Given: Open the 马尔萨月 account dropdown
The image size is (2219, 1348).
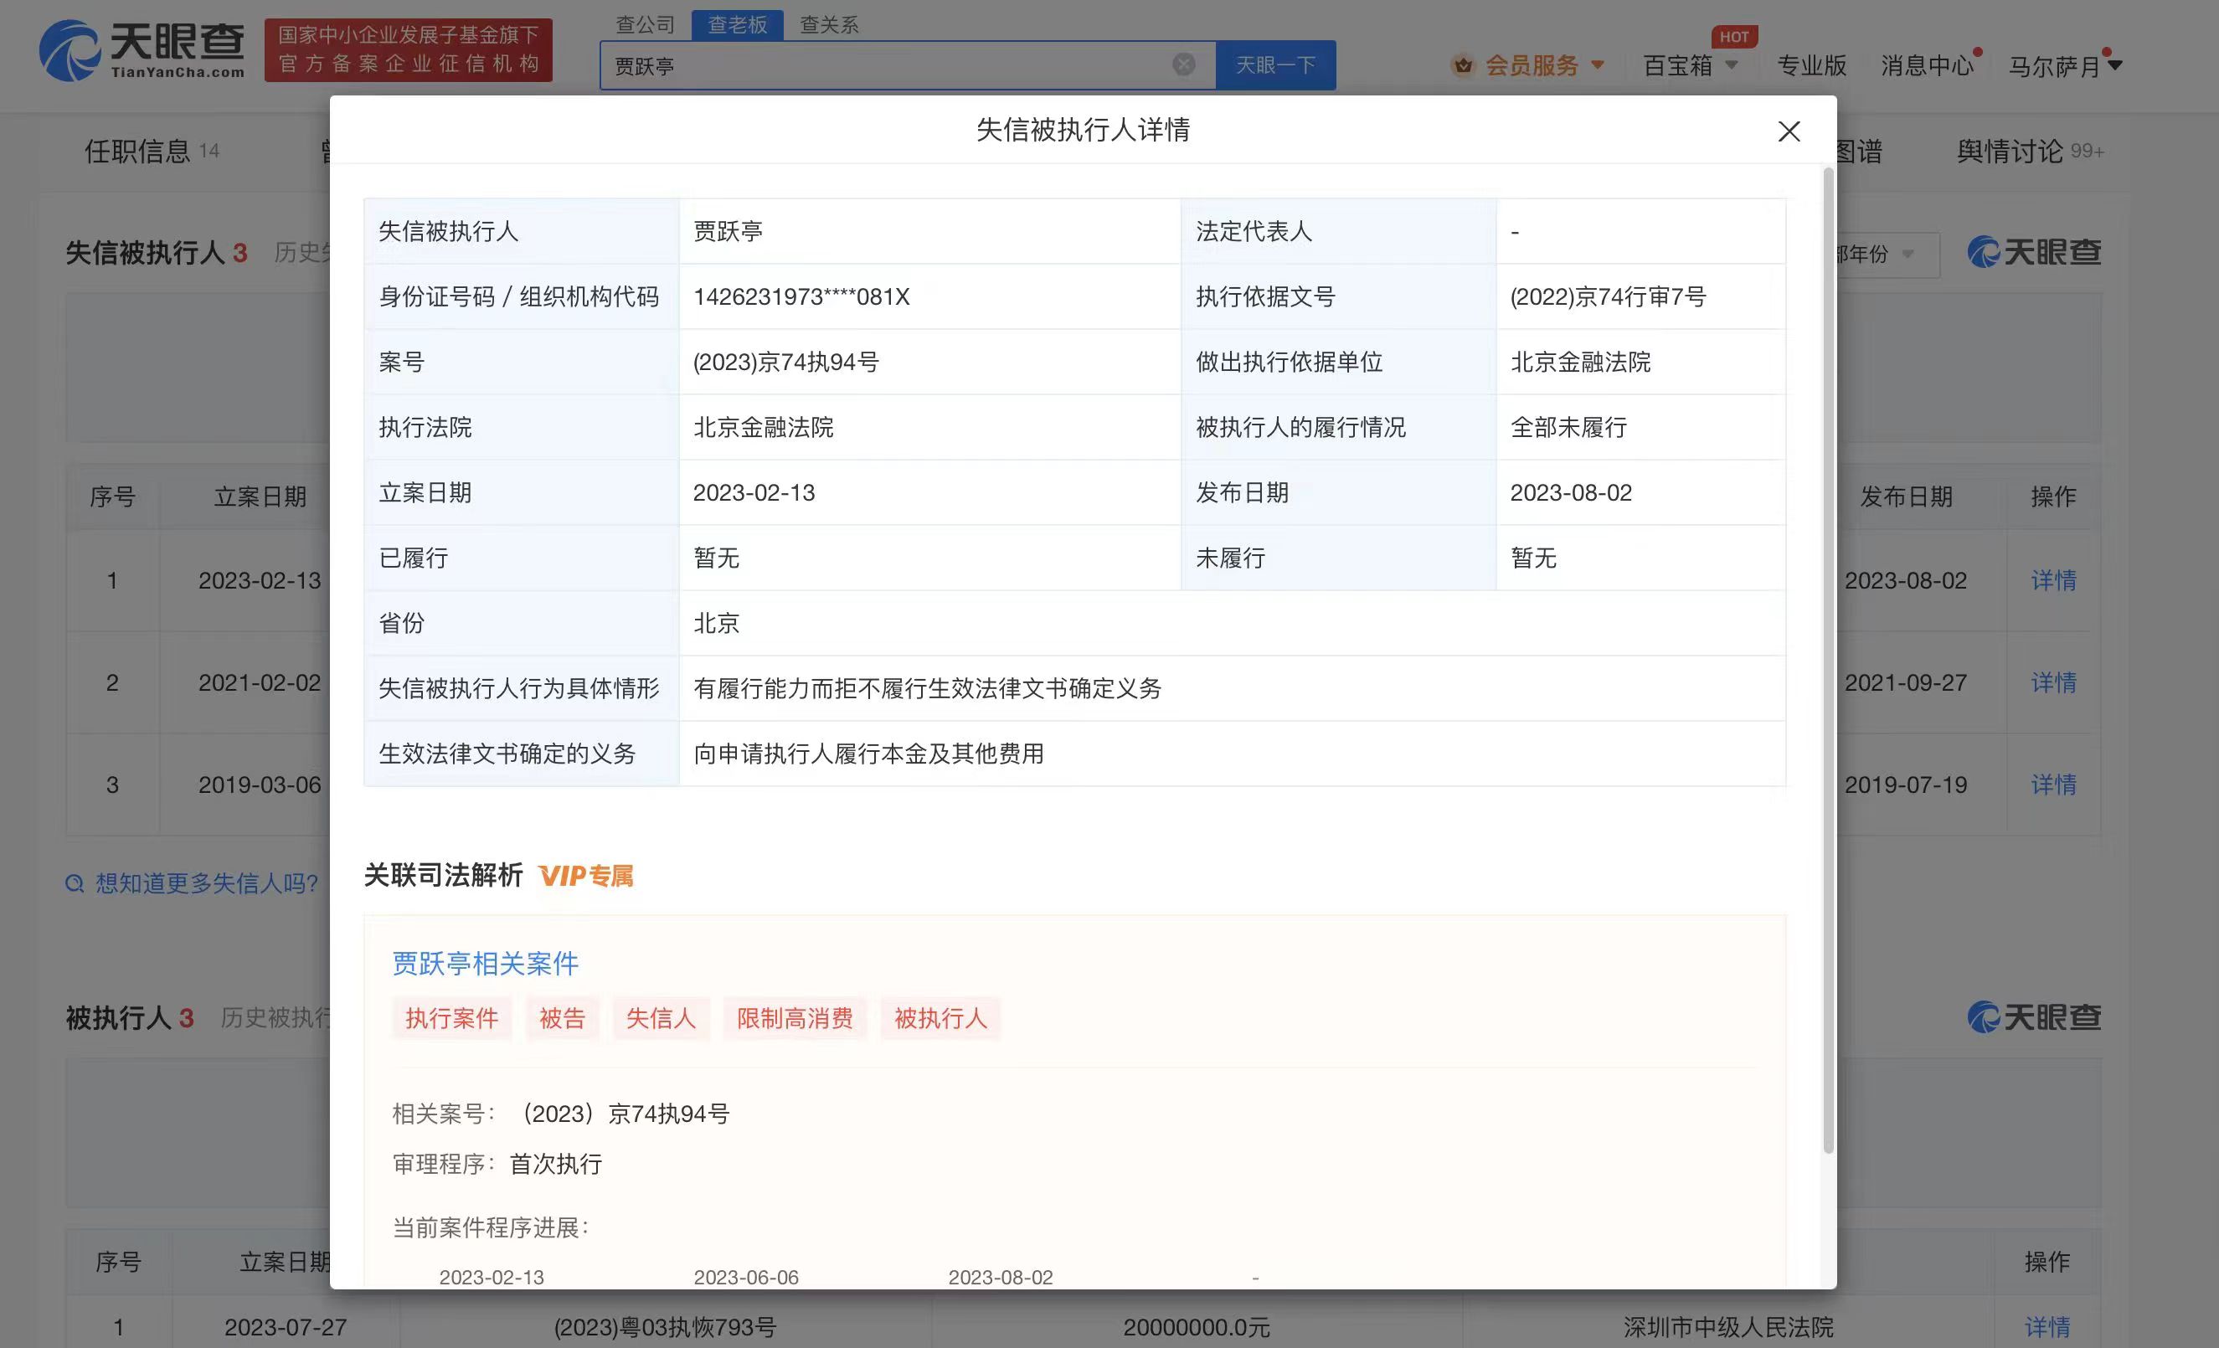Looking at the screenshot, I should click(2063, 64).
